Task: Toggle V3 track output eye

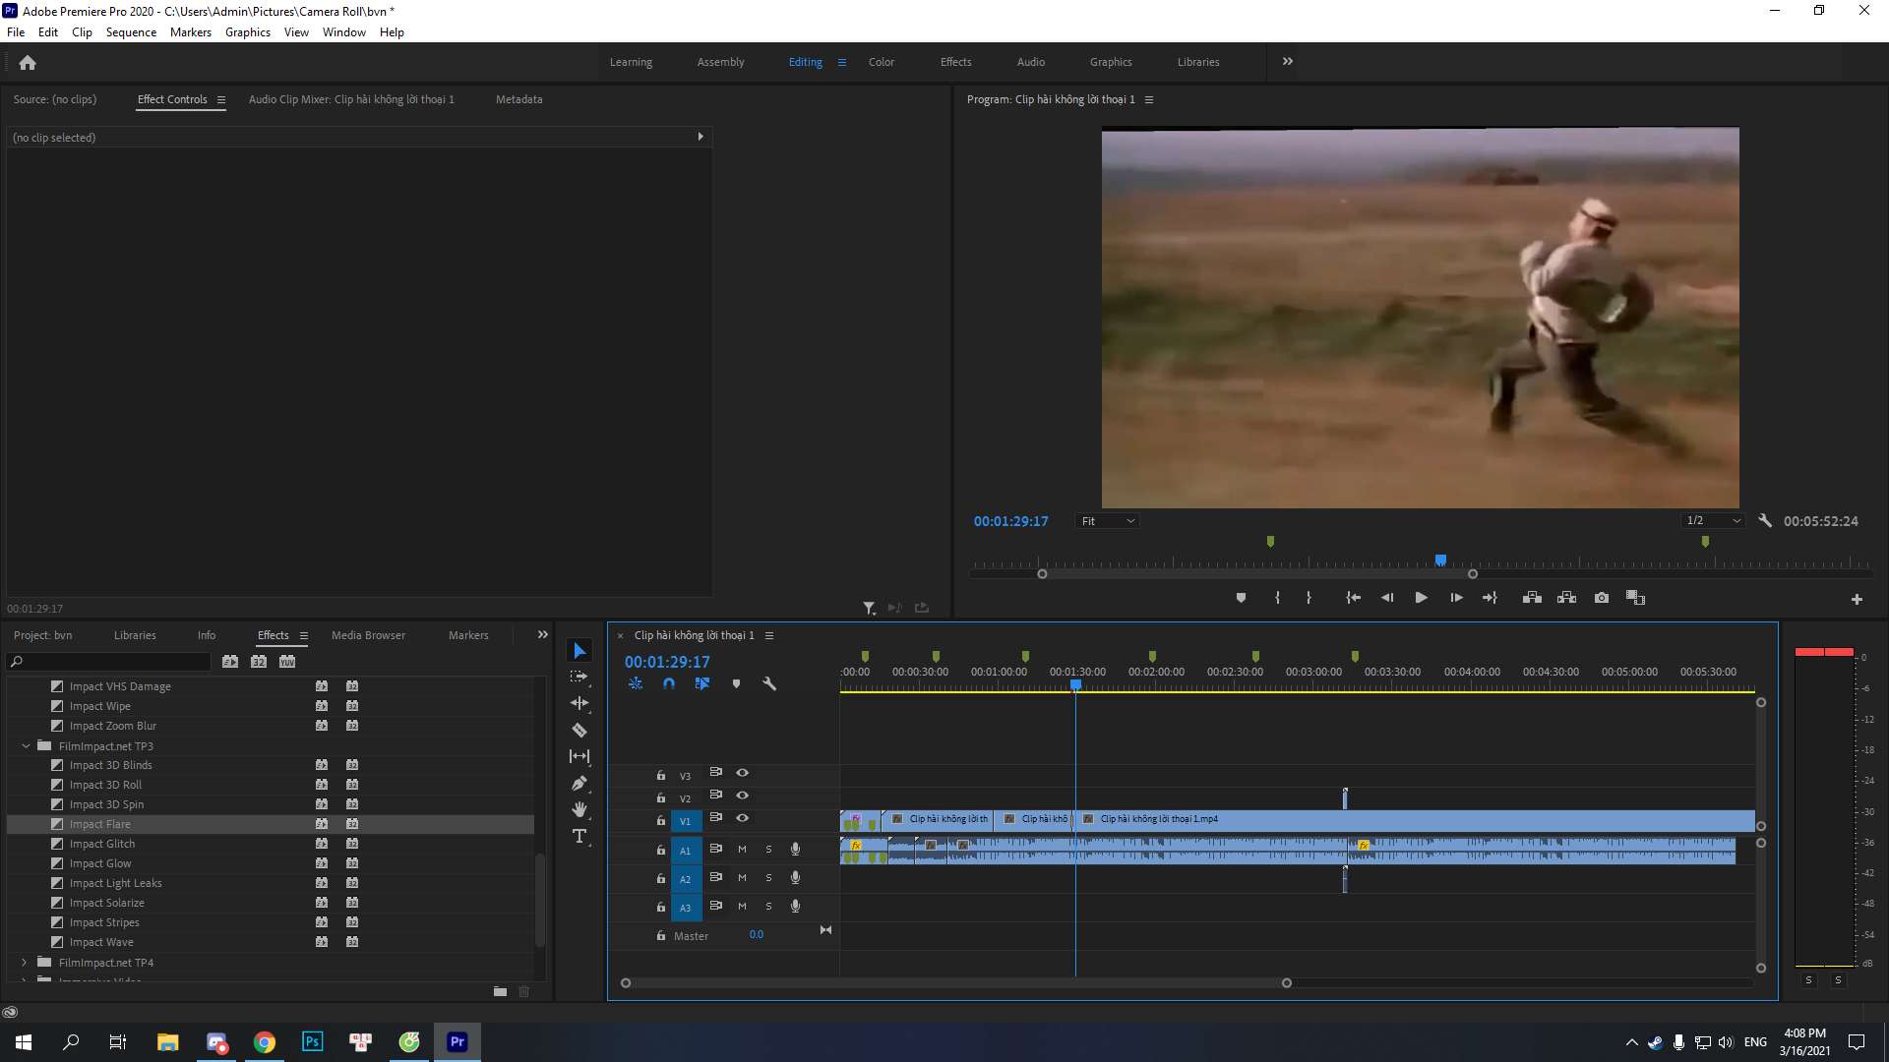Action: [743, 773]
